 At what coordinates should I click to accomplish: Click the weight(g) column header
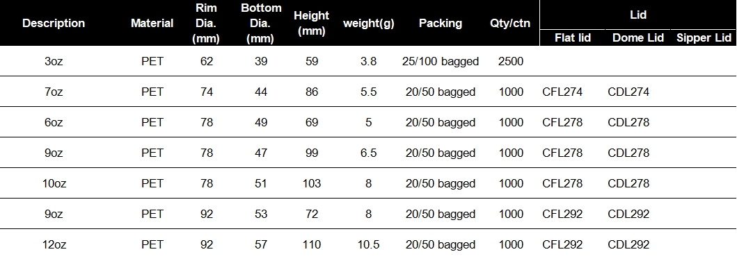pos(369,23)
